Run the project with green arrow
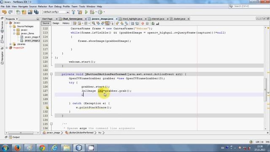The height and width of the screenshot is (152, 270). tap(86, 12)
